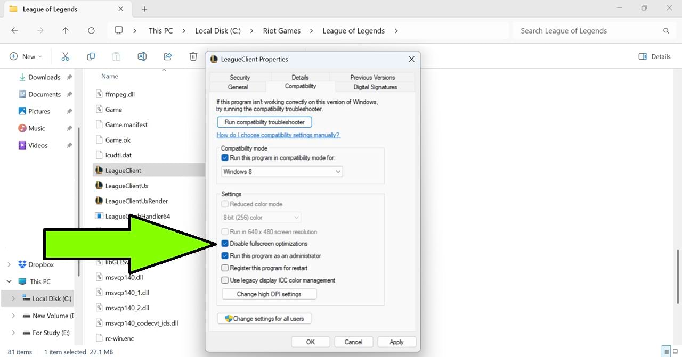Image resolution: width=682 pixels, height=357 pixels.
Task: Click Change settings for all users
Action: pos(264,319)
